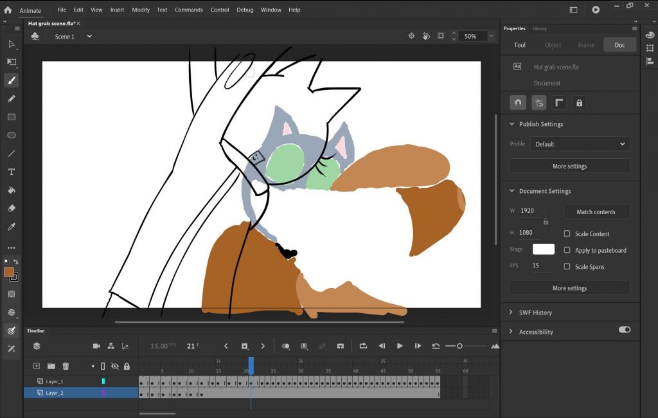Open the Modify menu

click(141, 10)
